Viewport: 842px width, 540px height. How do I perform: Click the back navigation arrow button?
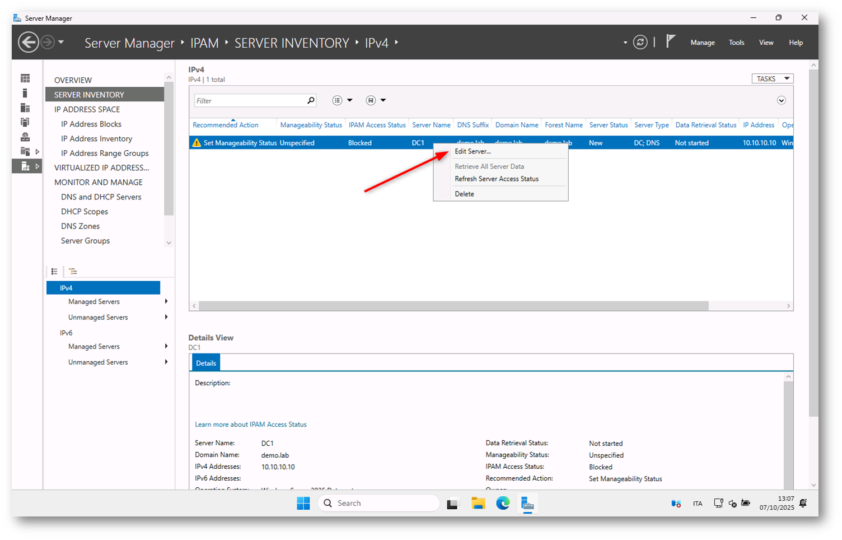pos(28,43)
